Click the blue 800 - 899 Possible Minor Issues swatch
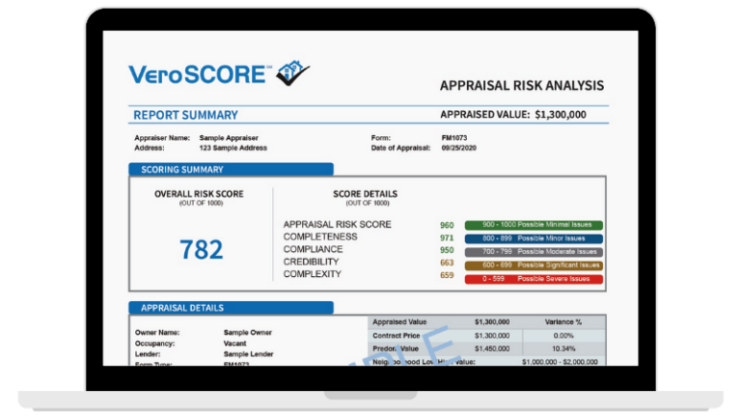The width and height of the screenshot is (741, 417). (534, 238)
